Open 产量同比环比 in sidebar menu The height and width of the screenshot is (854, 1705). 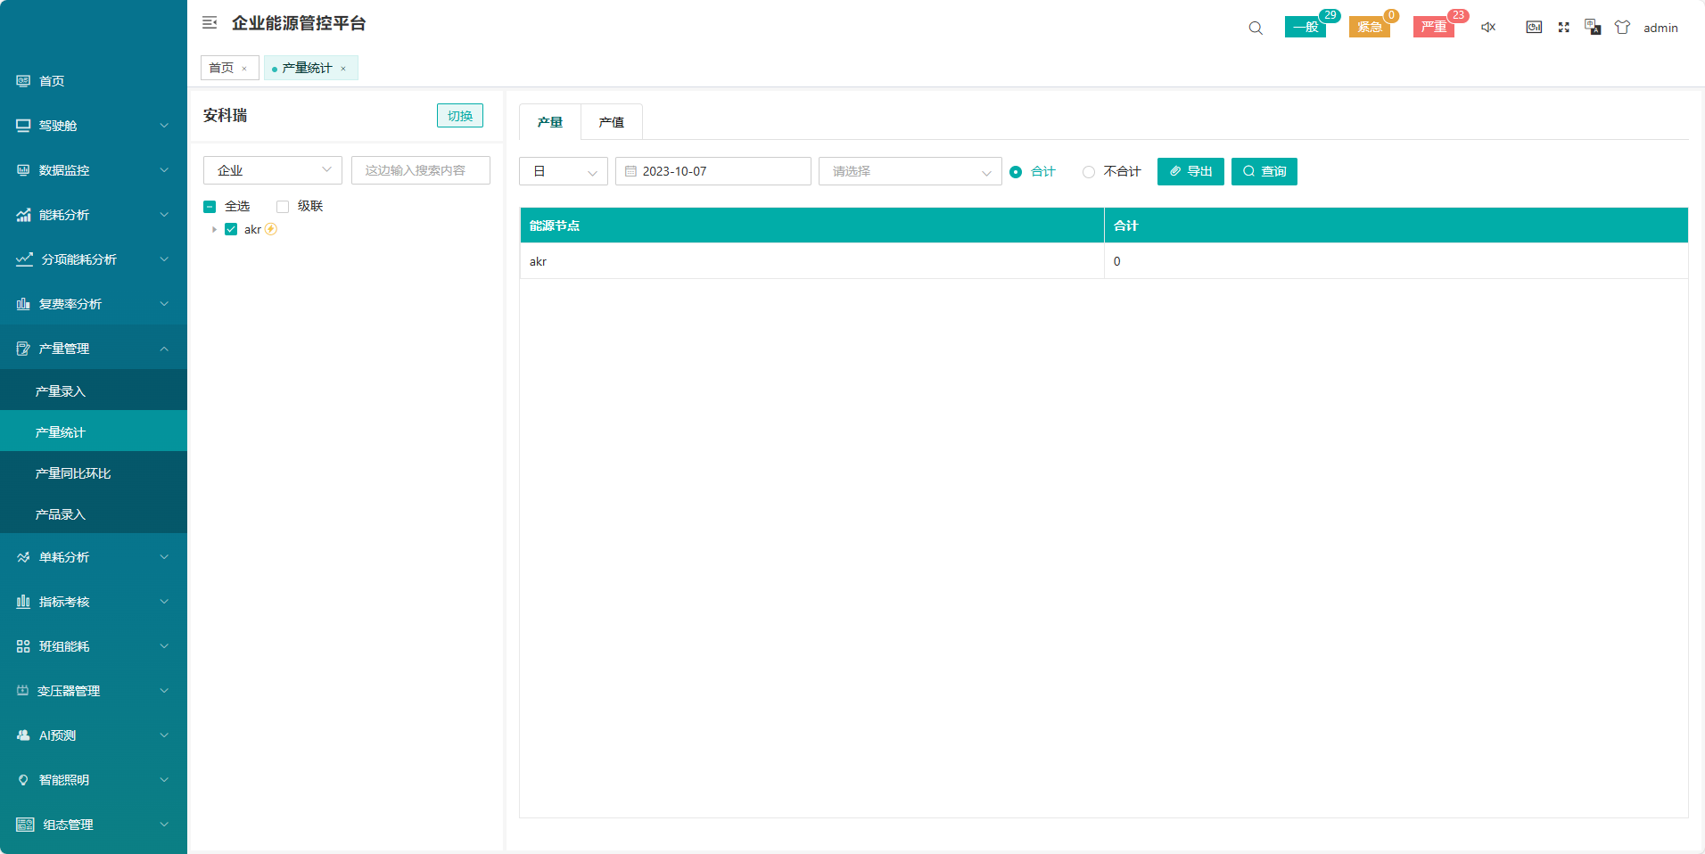pos(73,473)
